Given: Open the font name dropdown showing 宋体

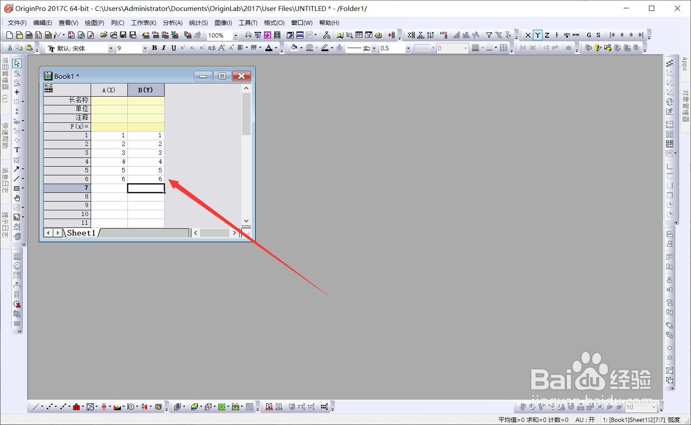Looking at the screenshot, I should (x=110, y=49).
